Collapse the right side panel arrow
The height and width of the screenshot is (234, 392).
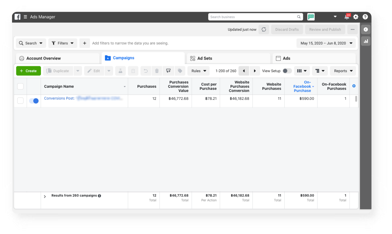tap(366, 30)
